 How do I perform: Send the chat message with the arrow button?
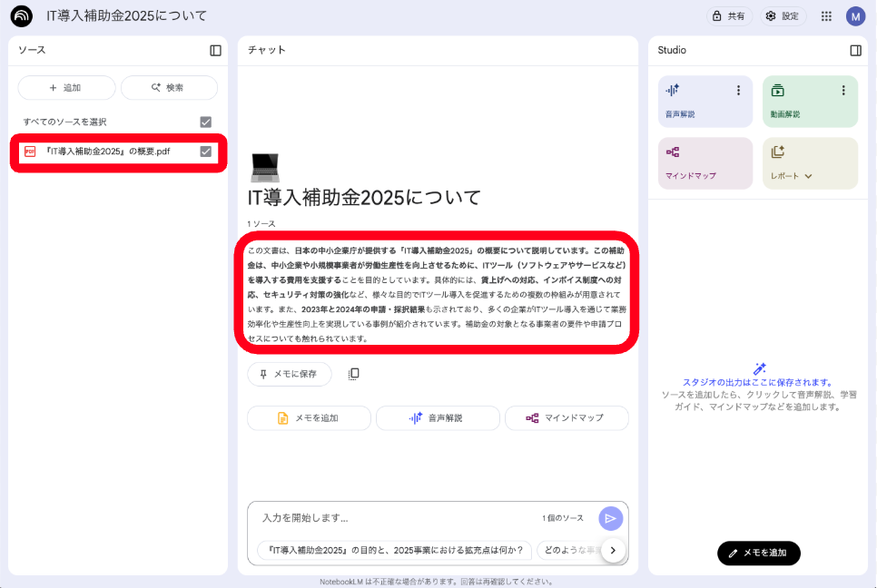[610, 519]
